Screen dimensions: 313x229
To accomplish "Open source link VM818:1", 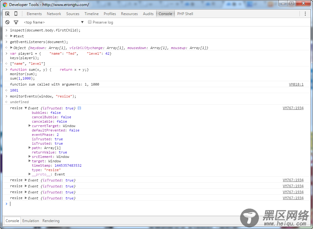I will [296, 84].
